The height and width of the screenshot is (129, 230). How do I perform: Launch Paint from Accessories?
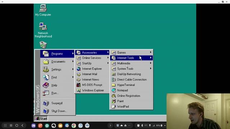pyautogui.click(x=132, y=101)
